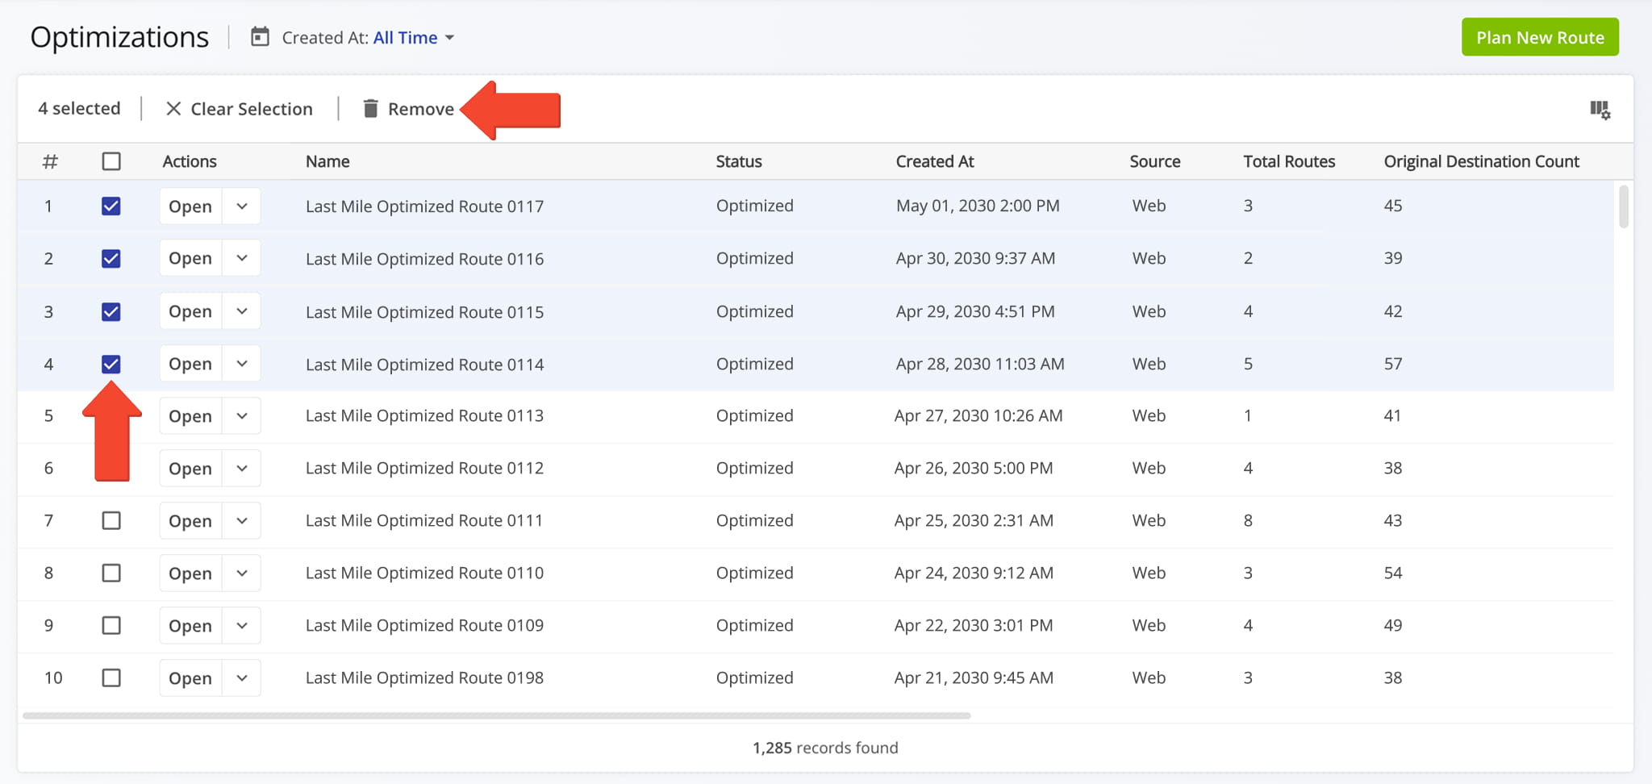The height and width of the screenshot is (784, 1652).
Task: Click the vertical scrollbar thumb at right
Action: [x=1624, y=206]
